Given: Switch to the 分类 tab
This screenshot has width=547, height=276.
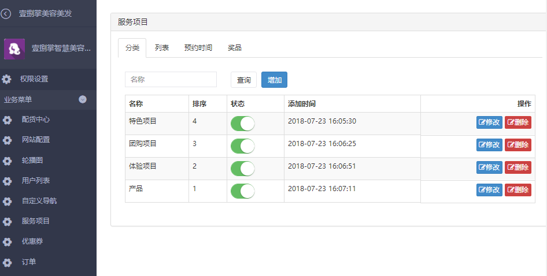Looking at the screenshot, I should pos(132,48).
